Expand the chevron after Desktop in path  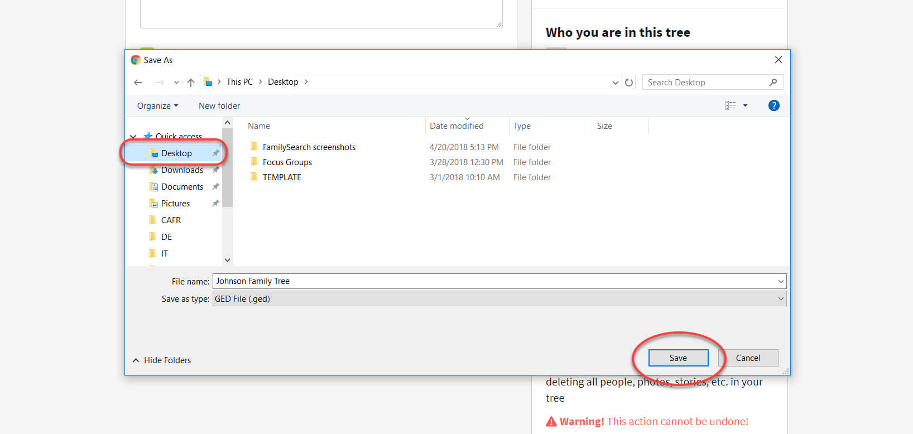click(x=306, y=82)
